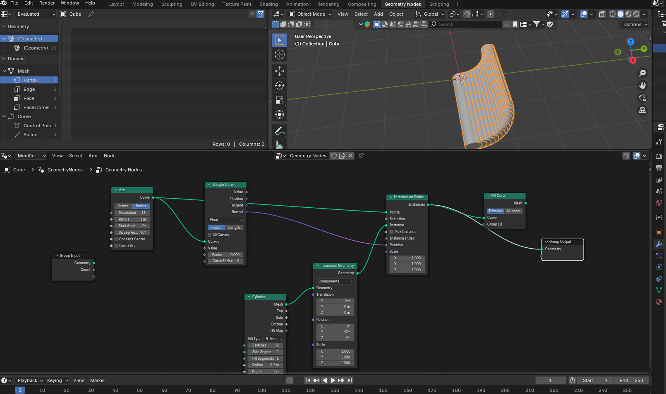Image resolution: width=666 pixels, height=394 pixels.
Task: Enable the Geometry Nodes fake user shield
Action: click(334, 156)
